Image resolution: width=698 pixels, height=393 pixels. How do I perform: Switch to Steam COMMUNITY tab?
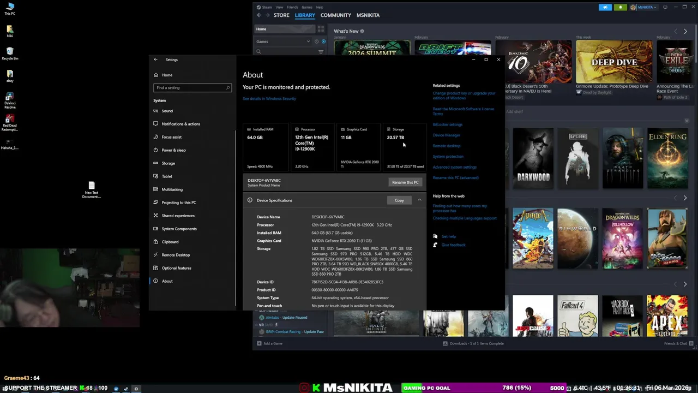tap(335, 15)
